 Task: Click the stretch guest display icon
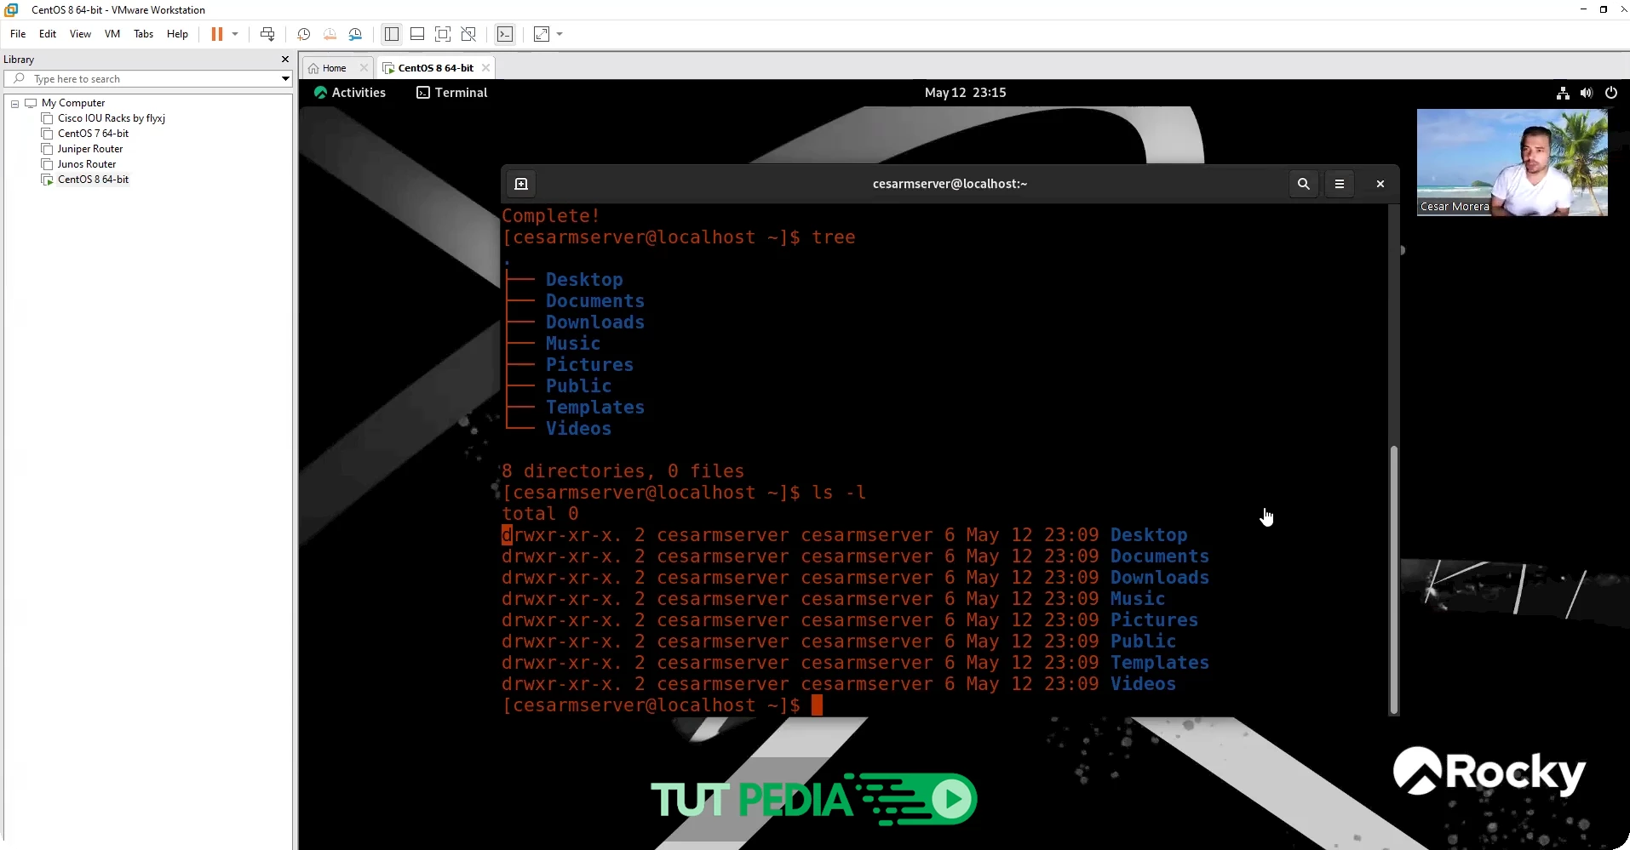(x=542, y=34)
